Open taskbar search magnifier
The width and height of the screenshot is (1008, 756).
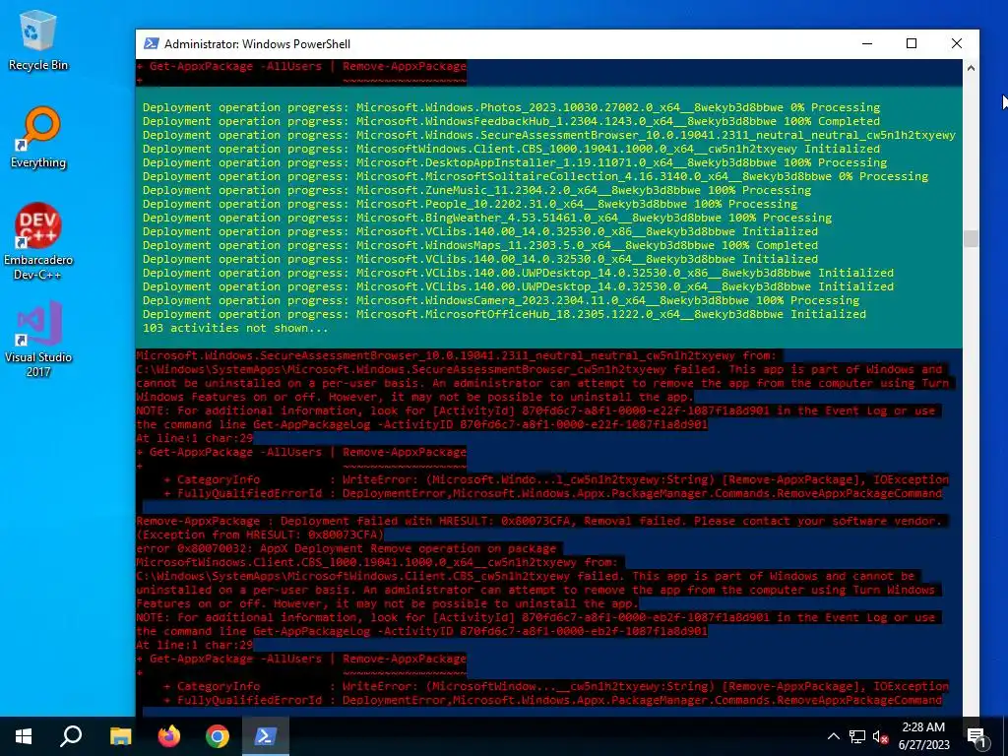click(71, 736)
